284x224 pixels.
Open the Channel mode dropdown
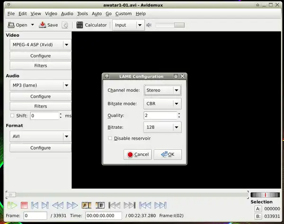click(x=162, y=90)
